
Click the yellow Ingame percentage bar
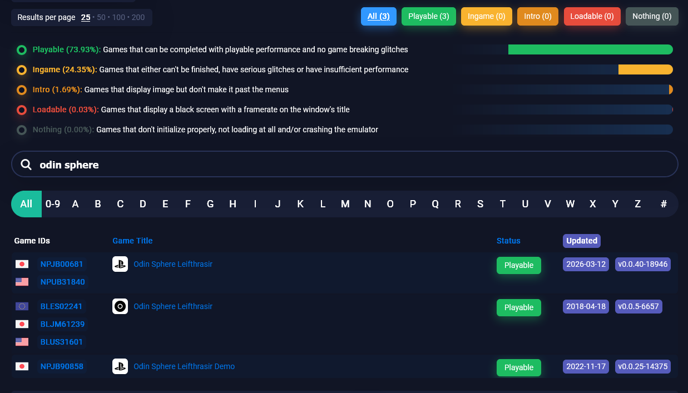click(x=646, y=69)
